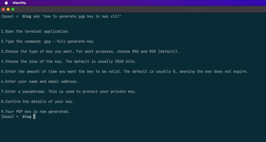
Task: Click the window title bar empty area
Action: (136, 9)
